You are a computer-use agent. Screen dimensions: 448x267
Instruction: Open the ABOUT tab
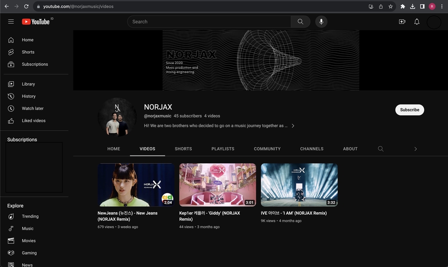pos(350,148)
